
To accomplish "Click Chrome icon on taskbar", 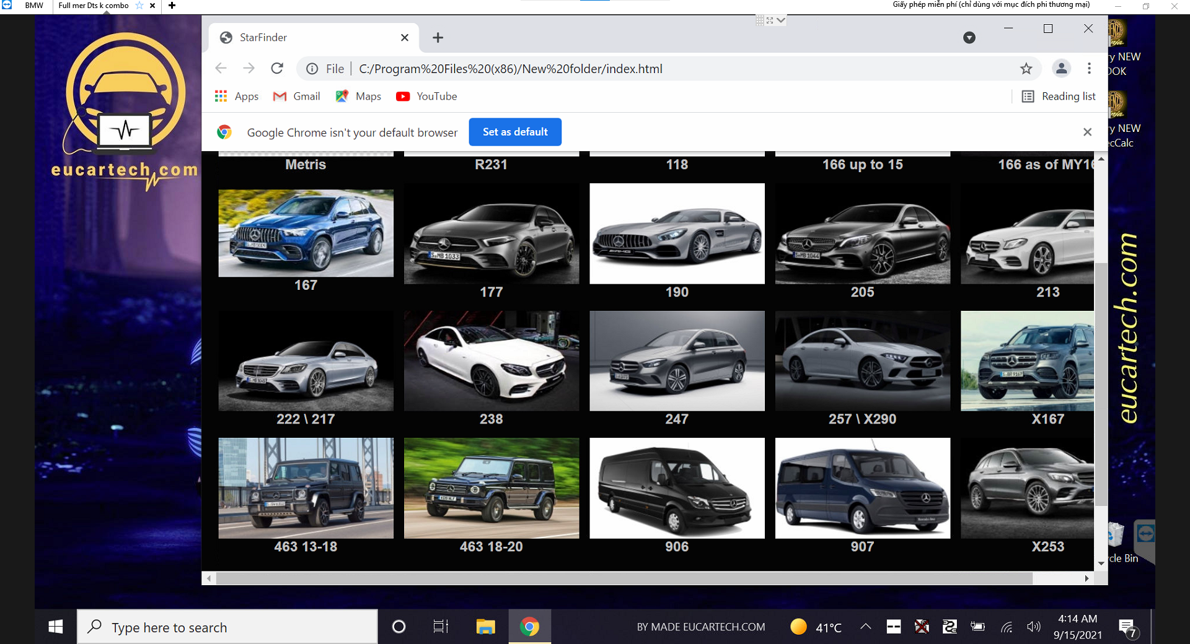I will pos(529,627).
